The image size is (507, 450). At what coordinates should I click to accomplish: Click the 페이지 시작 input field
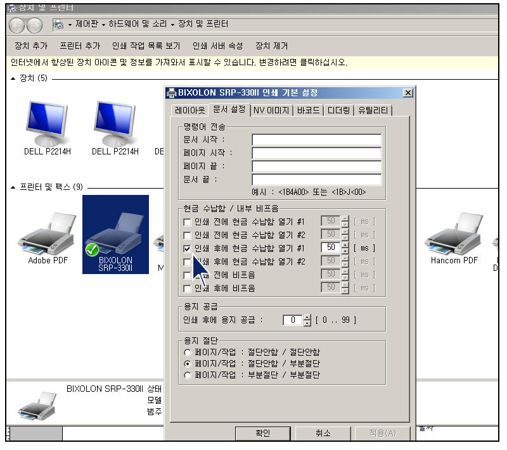(x=316, y=153)
